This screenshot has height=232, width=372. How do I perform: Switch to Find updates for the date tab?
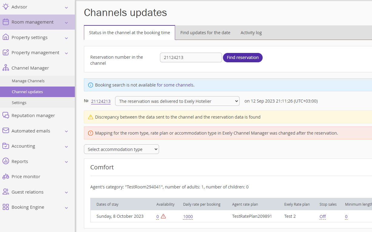pos(205,33)
